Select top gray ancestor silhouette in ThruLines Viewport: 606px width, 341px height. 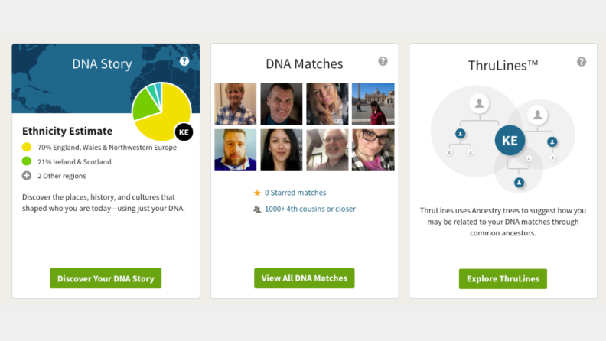[479, 103]
